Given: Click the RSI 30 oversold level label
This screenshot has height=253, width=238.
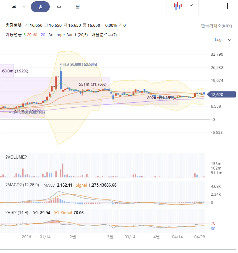Looking at the screenshot, I should [x=213, y=229].
